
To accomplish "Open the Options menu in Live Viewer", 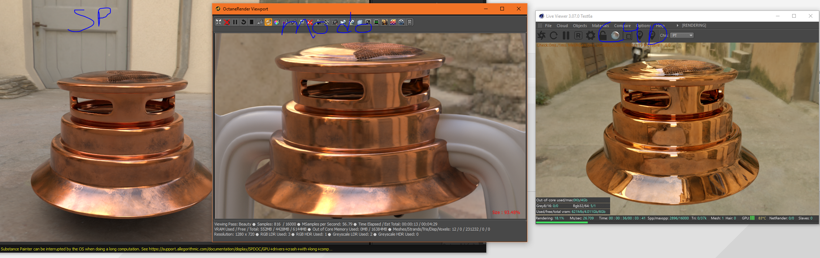I will click(643, 26).
